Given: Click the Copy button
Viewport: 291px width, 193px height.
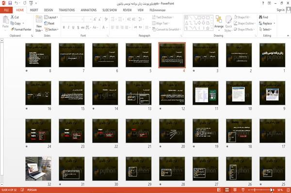Looking at the screenshot, I should (x=16, y=23).
